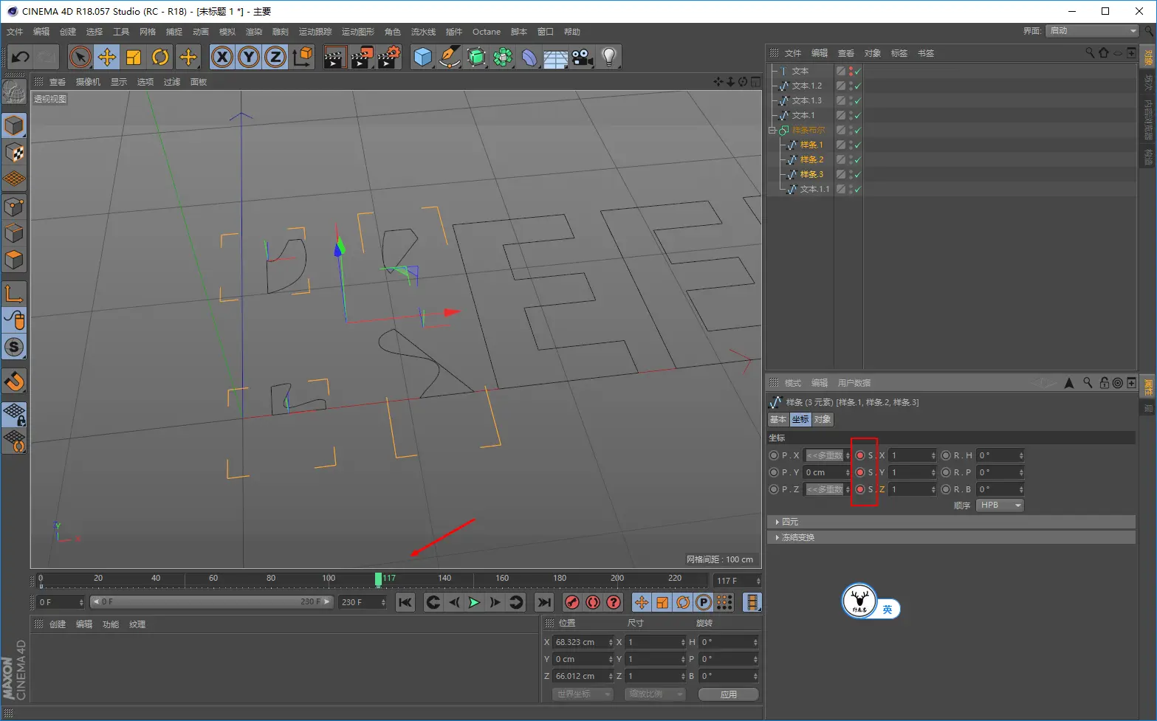Toggle the autokeying button

tap(592, 603)
